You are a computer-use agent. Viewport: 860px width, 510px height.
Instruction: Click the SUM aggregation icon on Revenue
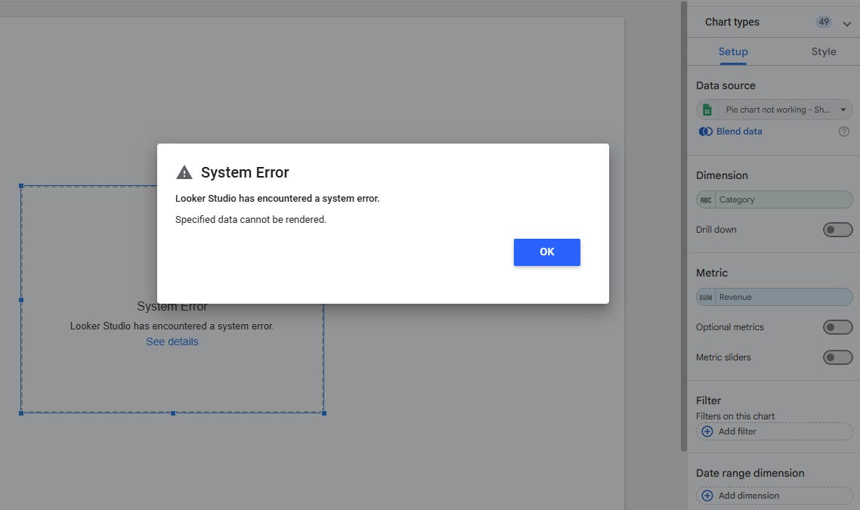click(706, 298)
